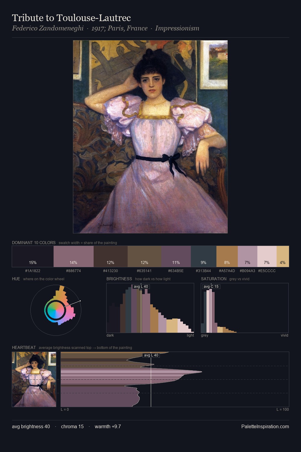The image size is (301, 452).
Task: Click the hex label #E5CCCC
Action: tap(267, 271)
